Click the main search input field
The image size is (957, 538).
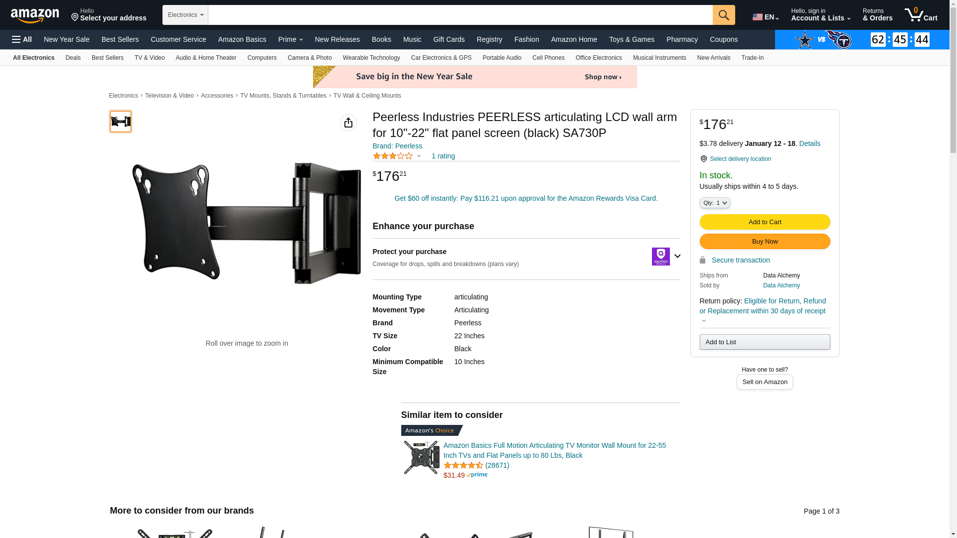point(460,15)
